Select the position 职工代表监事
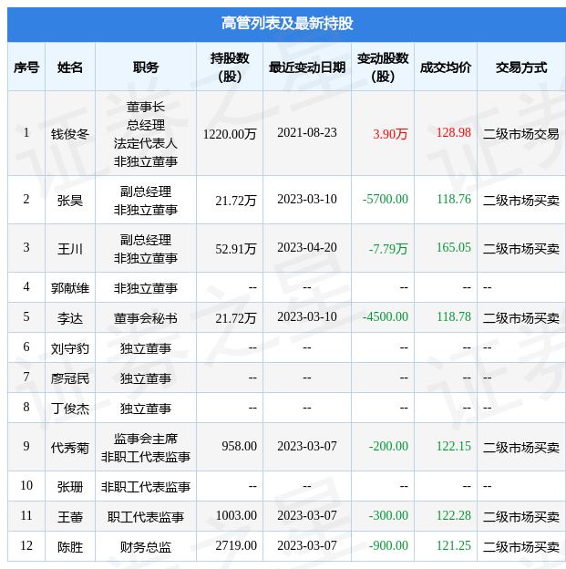Image resolution: width=566 pixels, height=569 pixels. coord(146,517)
